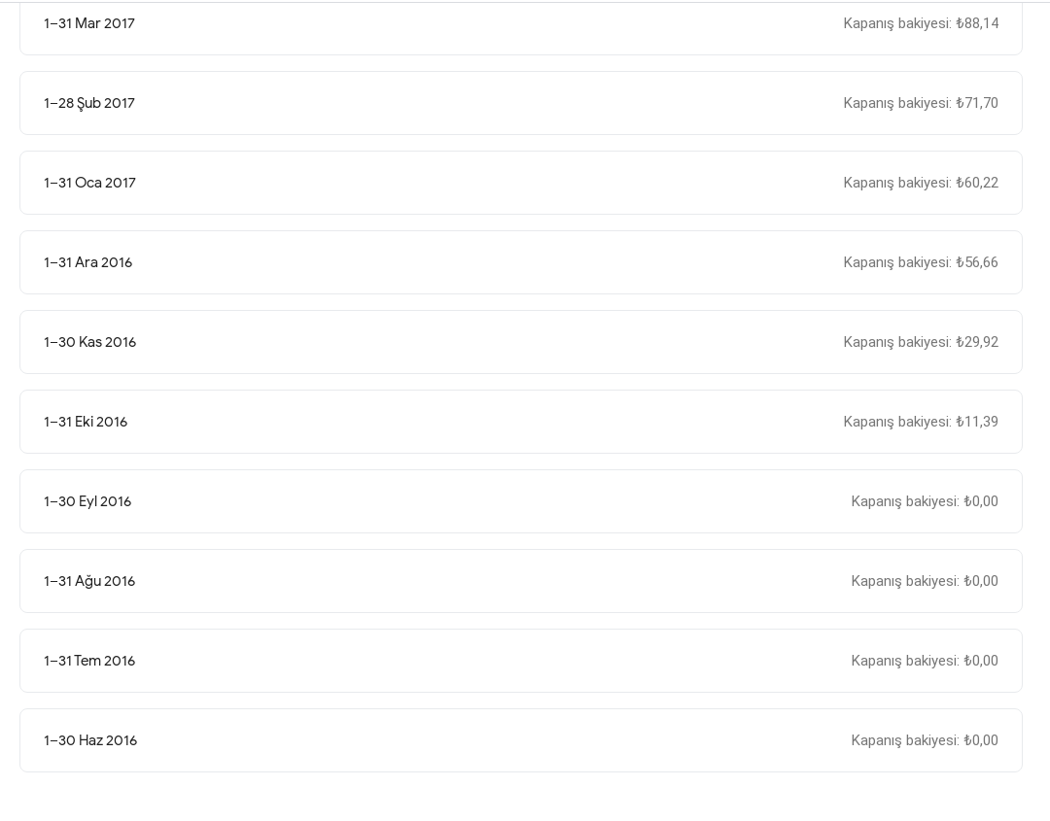The width and height of the screenshot is (1050, 821).
Task: Open the 1–31 Ağu 2016 period row
Action: point(521,581)
